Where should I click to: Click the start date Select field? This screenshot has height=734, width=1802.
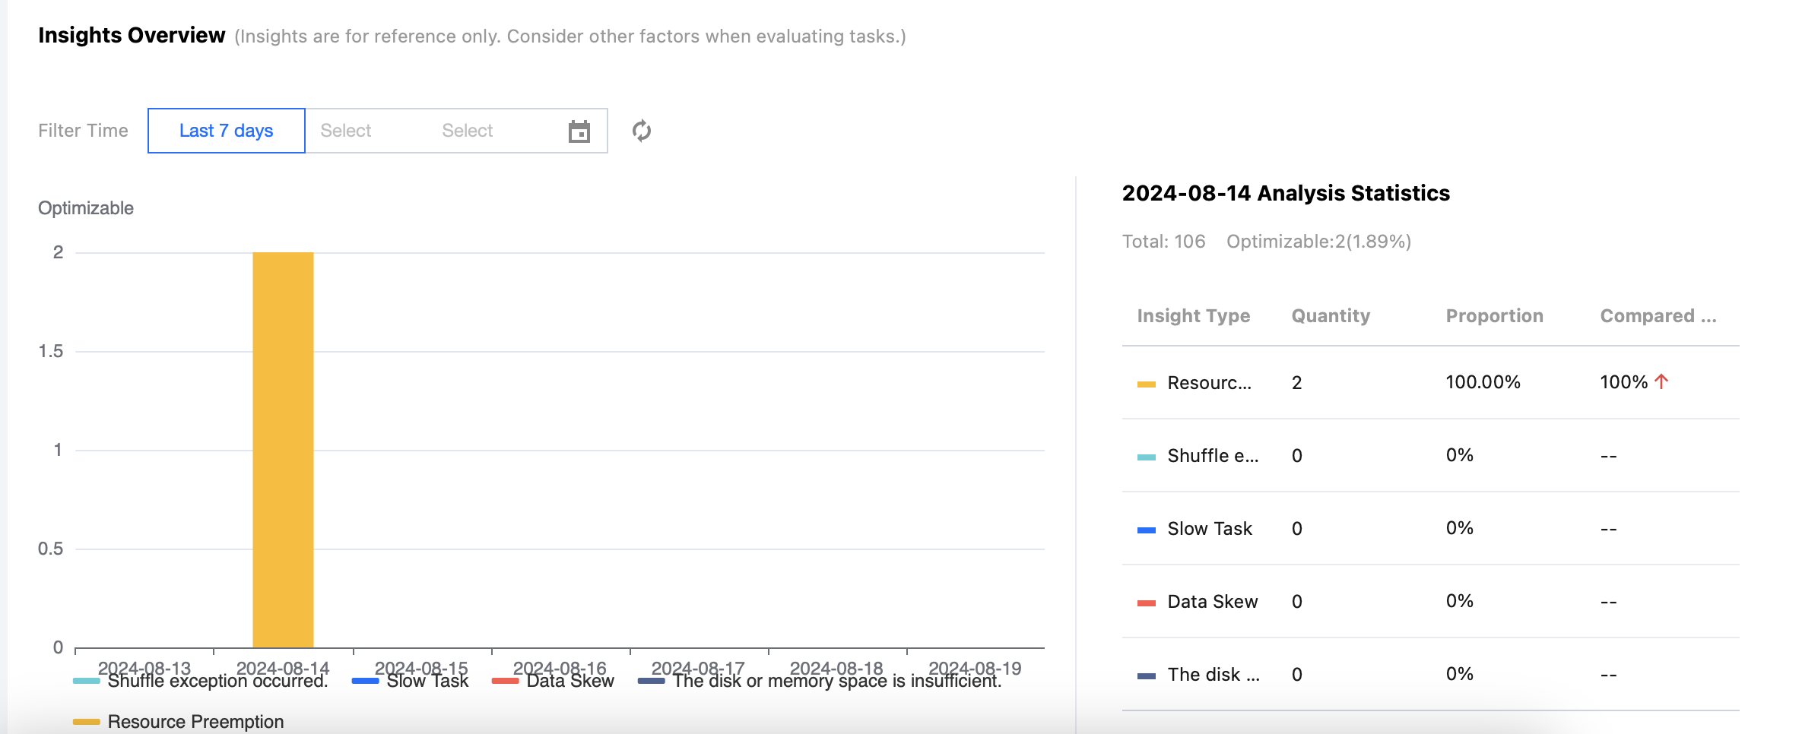346,131
